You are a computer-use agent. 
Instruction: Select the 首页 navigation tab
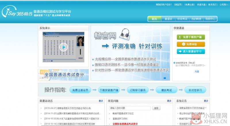click(x=154, y=19)
